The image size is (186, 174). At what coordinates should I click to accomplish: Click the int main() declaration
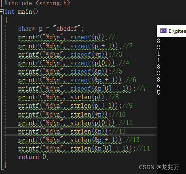pyautogui.click(x=21, y=12)
